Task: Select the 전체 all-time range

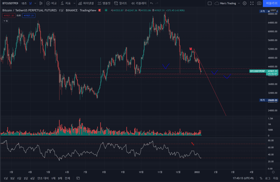Action: (67, 178)
